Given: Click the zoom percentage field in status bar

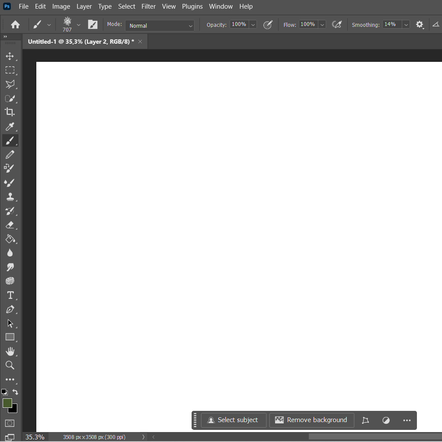Looking at the screenshot, I should 35,437.
